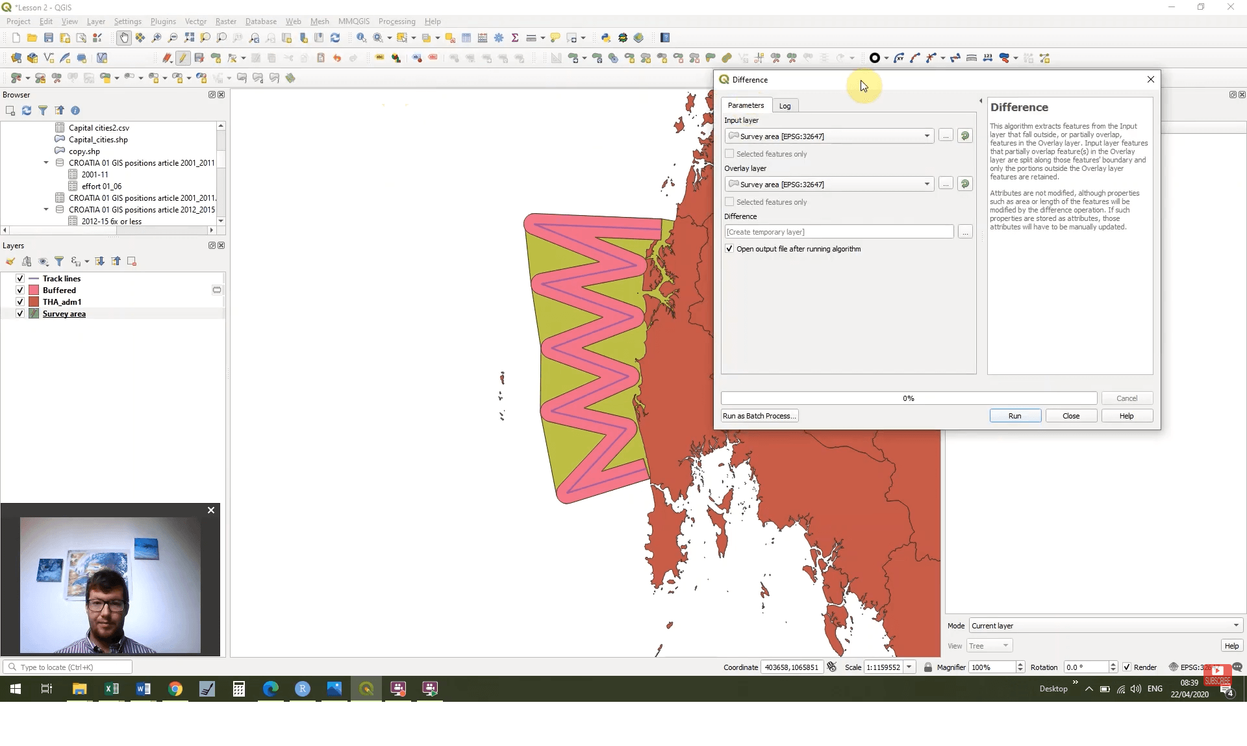
Task: Activate the Zoom In tool
Action: coord(156,37)
